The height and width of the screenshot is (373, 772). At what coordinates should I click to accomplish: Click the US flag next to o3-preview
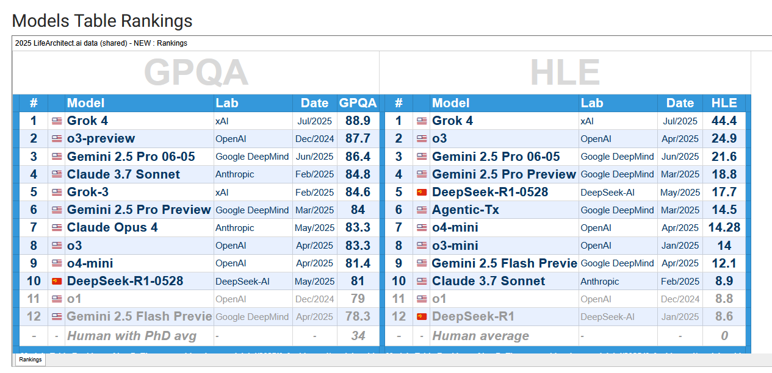point(57,138)
